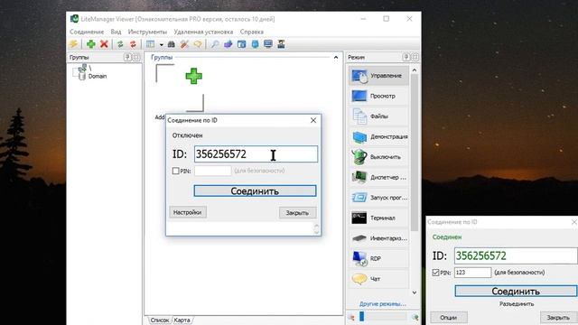Click Закрыть in the center dialog
Screen dimensions: 578x325
[297, 213]
